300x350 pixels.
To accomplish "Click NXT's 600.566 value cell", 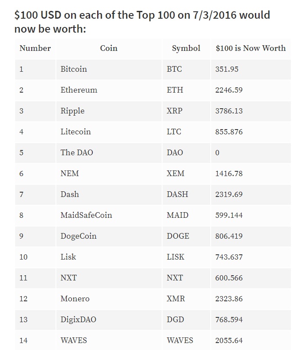I will click(x=251, y=278).
